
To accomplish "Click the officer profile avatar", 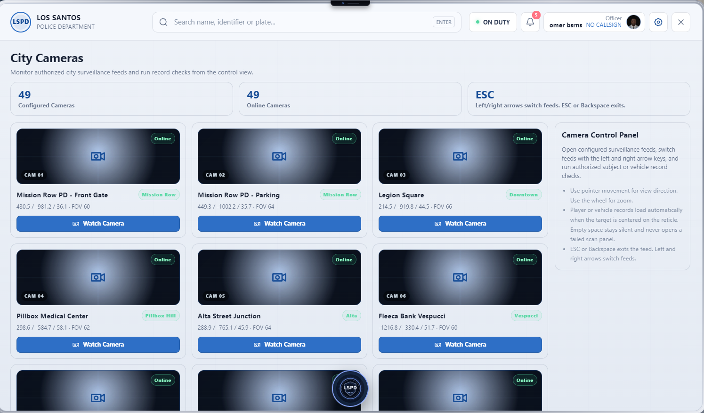I will [633, 22].
